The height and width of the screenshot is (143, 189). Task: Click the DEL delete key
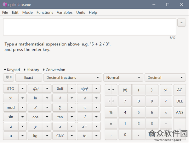(x=180, y=101)
